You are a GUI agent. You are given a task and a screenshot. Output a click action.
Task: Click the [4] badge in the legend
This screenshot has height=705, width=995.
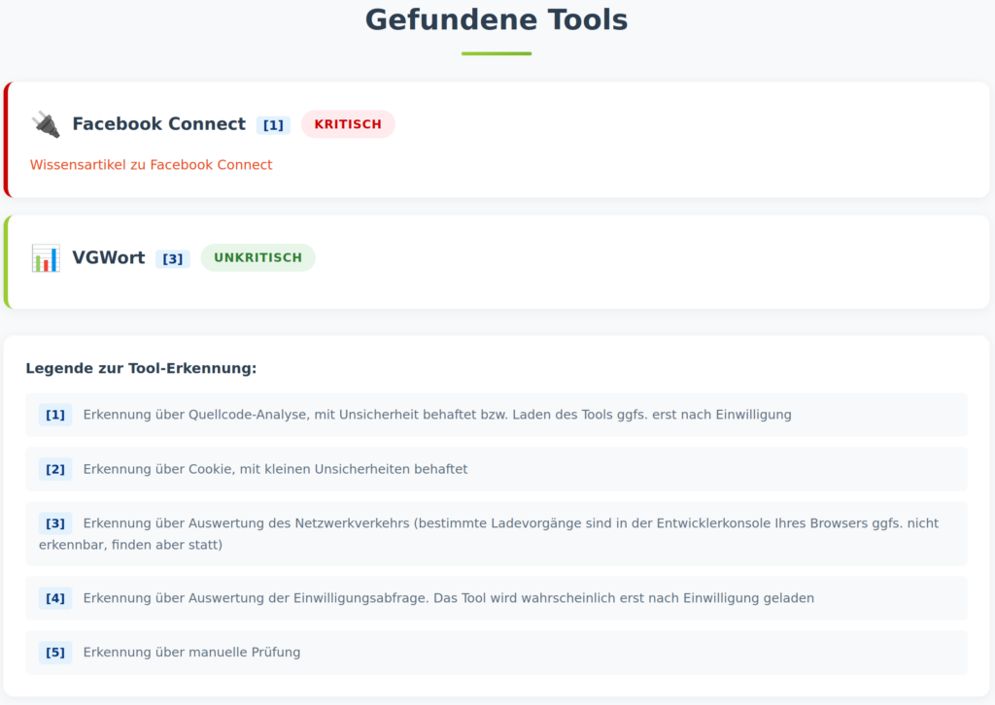55,598
